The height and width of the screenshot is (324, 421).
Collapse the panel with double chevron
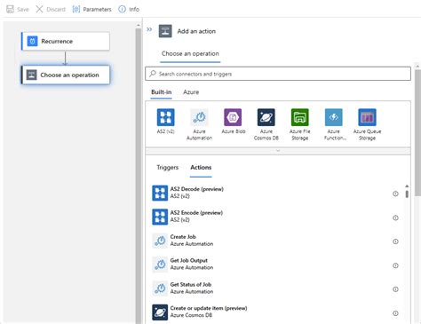(149, 29)
